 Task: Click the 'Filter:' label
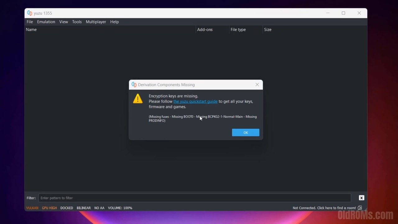click(x=31, y=198)
